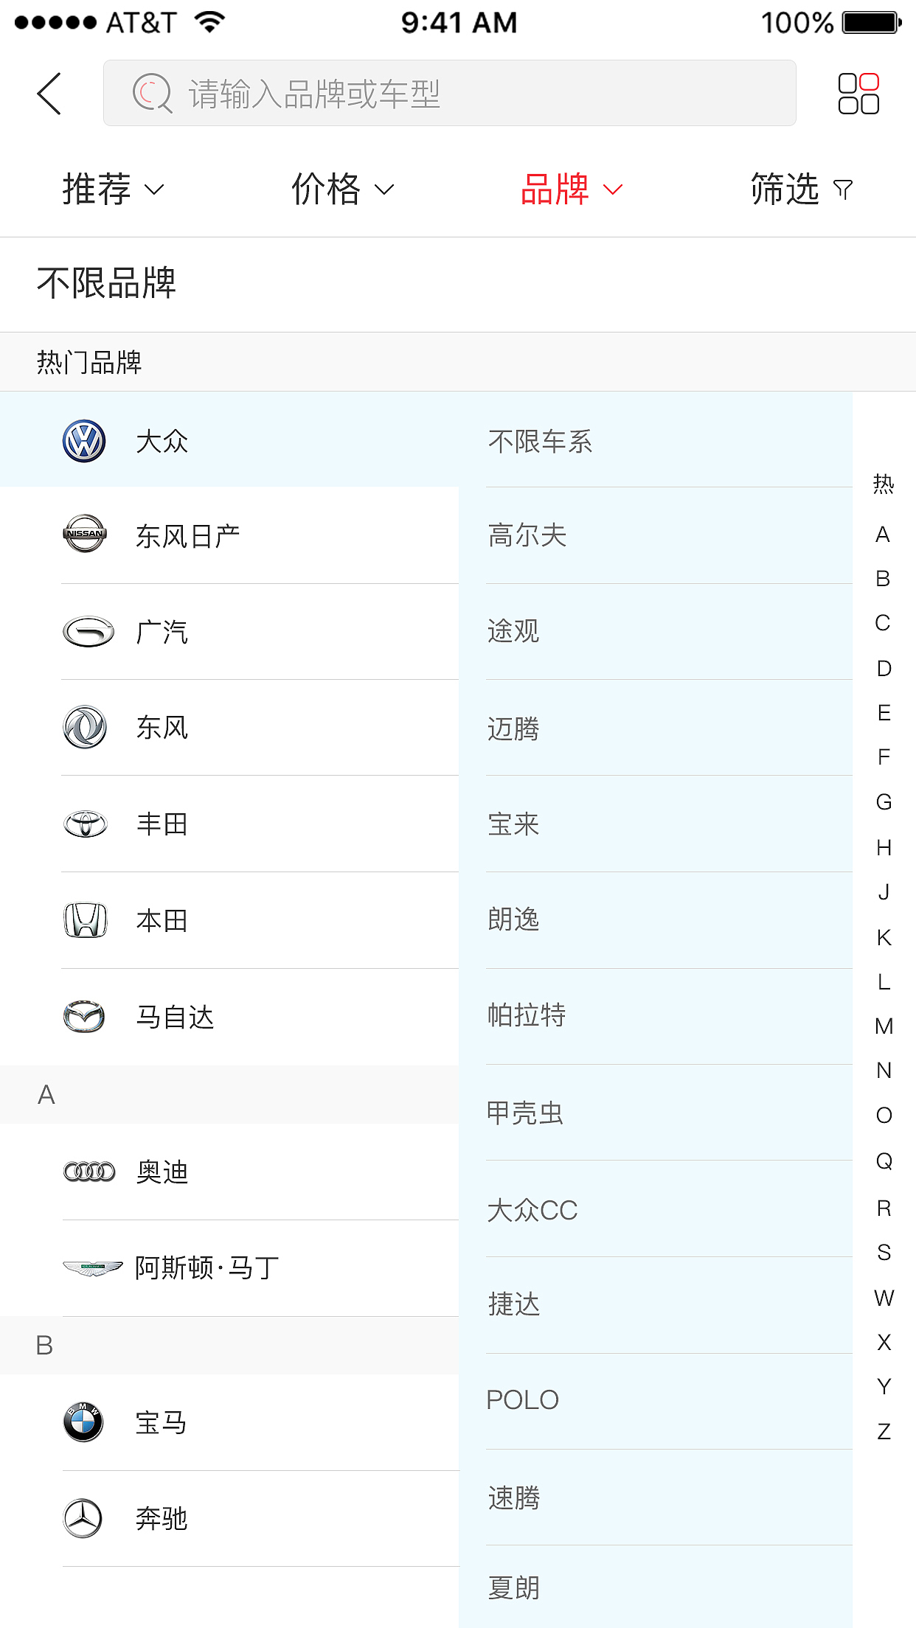Tap the back arrow icon
The height and width of the screenshot is (1628, 916).
(49, 94)
